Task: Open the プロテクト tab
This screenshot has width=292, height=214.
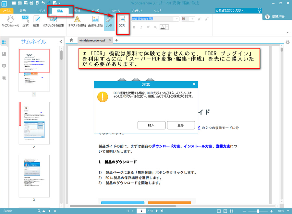Action: pyautogui.click(x=137, y=11)
